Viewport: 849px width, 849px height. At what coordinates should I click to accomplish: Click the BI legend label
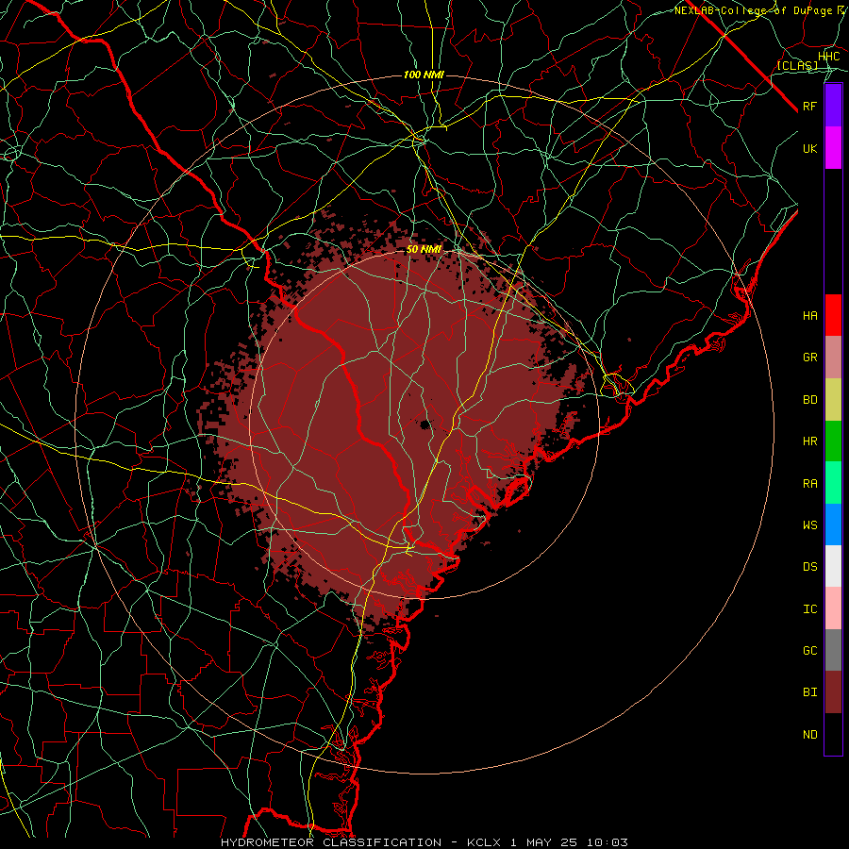point(809,692)
